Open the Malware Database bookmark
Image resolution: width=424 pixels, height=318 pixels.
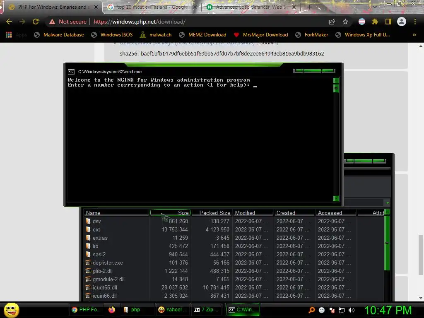(x=59, y=35)
